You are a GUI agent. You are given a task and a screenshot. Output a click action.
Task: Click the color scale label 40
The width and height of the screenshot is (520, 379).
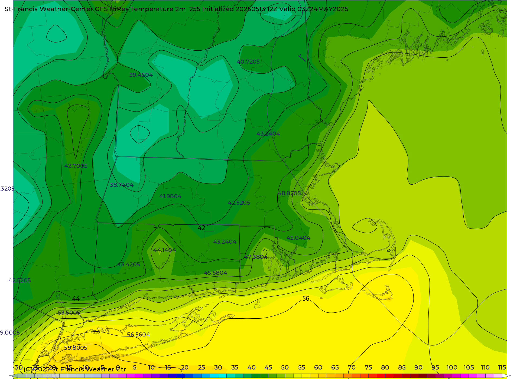pyautogui.click(x=251, y=368)
